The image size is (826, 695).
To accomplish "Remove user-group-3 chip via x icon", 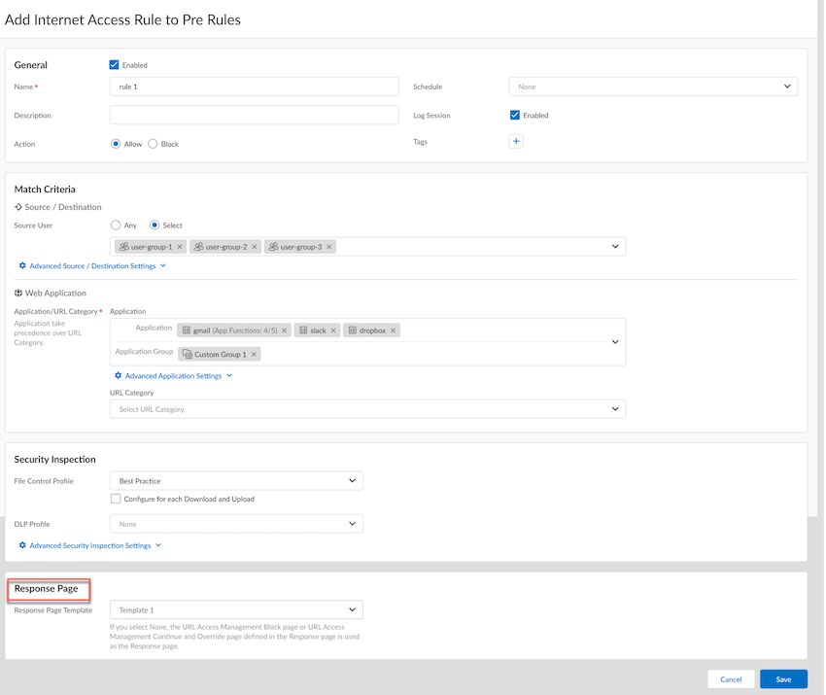I will point(329,247).
